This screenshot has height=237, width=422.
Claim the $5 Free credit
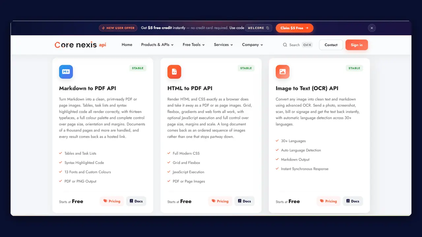(x=294, y=28)
